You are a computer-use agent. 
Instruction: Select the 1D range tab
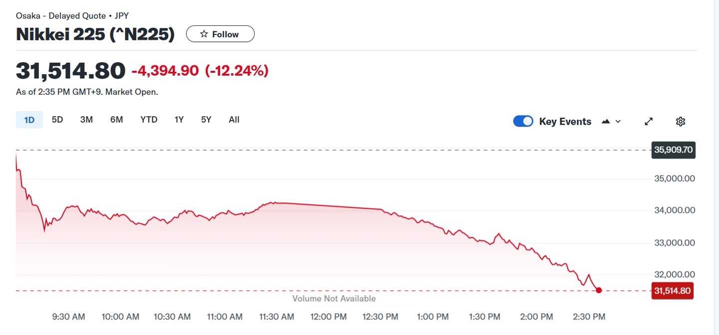pyautogui.click(x=29, y=120)
